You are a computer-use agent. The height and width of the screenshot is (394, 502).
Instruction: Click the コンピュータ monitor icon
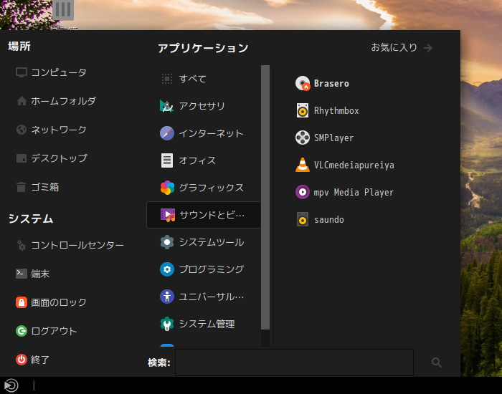click(22, 72)
